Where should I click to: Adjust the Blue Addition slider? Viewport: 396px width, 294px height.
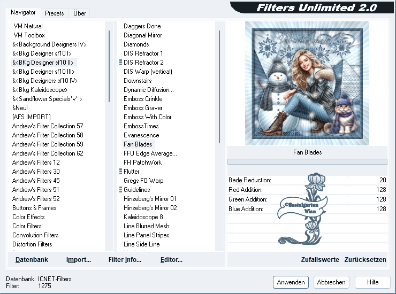pyautogui.click(x=307, y=208)
